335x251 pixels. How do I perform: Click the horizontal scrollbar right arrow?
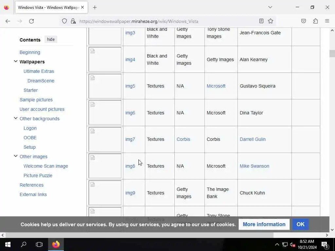coord(327,235)
